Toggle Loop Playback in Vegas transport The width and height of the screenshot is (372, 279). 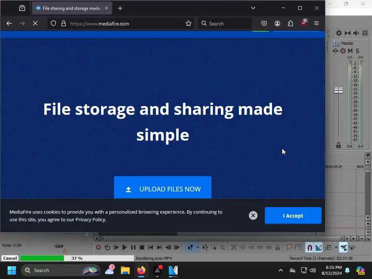coord(107,247)
